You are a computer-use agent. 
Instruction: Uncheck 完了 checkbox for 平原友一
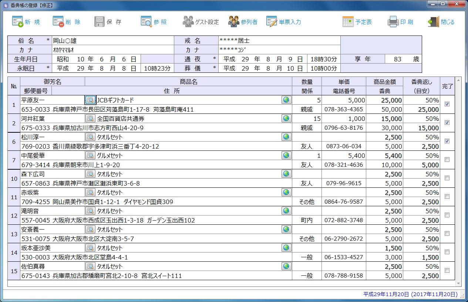pyautogui.click(x=447, y=104)
